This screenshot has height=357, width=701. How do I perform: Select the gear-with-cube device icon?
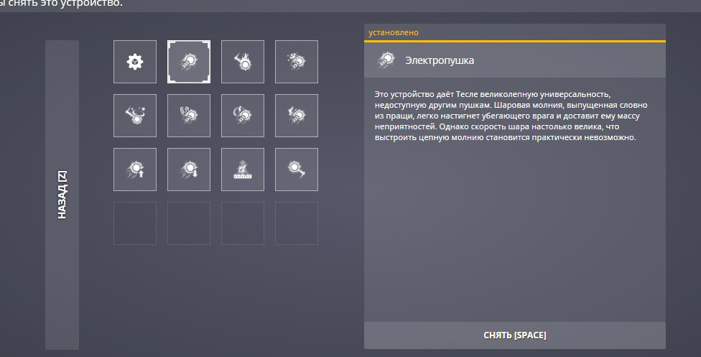click(135, 62)
